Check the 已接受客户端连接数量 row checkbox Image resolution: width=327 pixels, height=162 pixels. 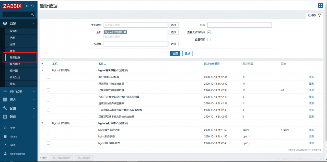49,90
